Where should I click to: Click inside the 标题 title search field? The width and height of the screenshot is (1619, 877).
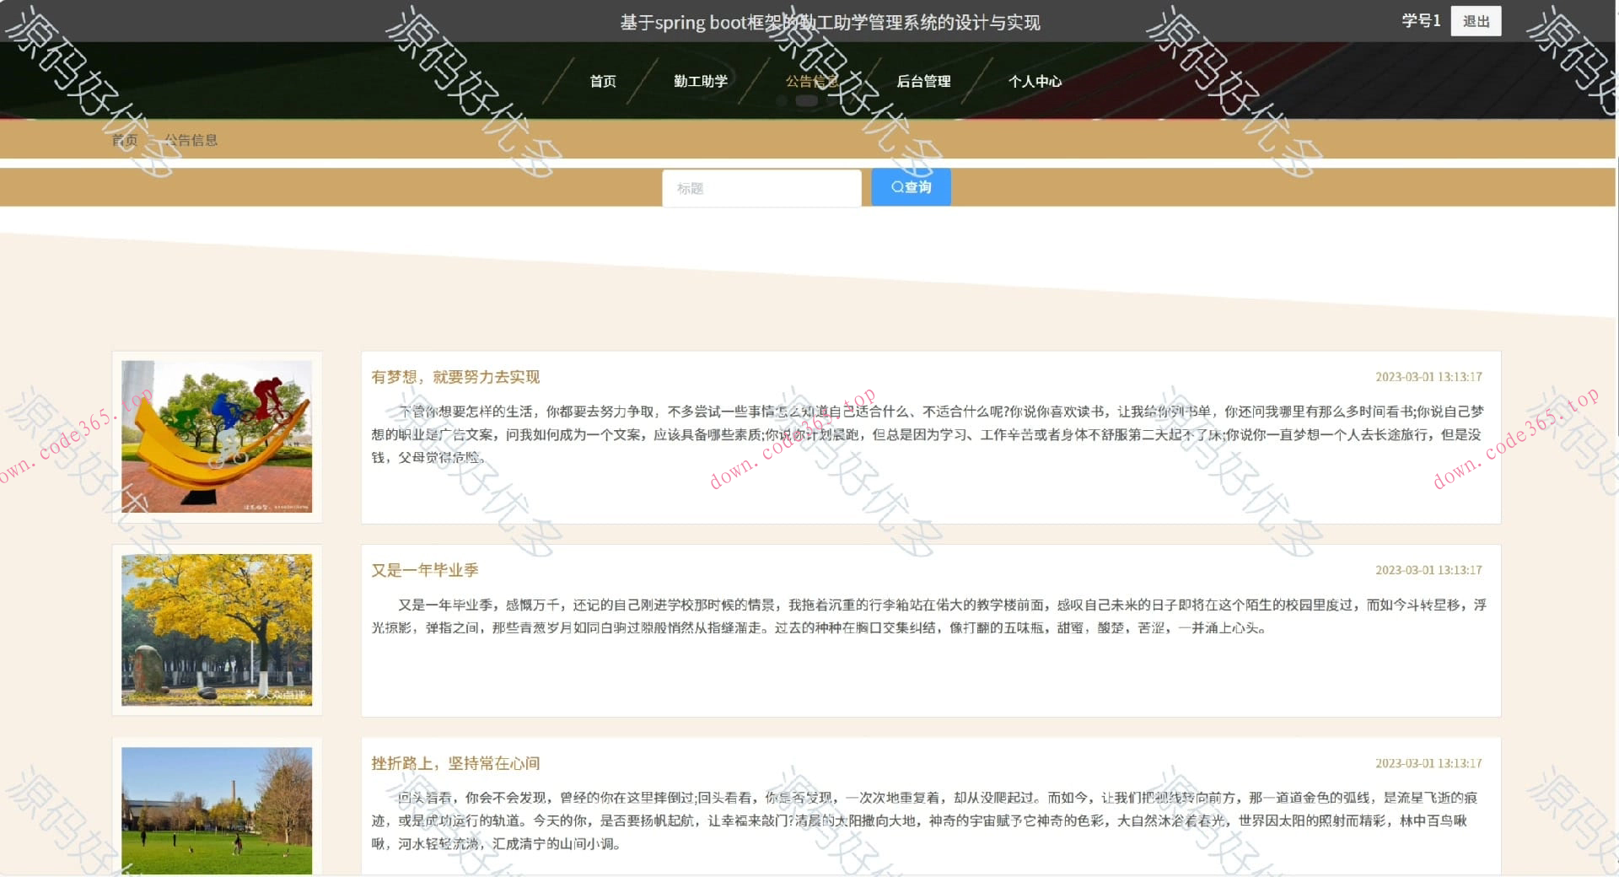tap(761, 188)
